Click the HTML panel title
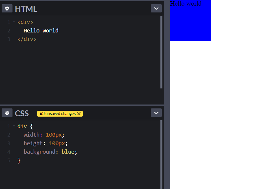 click(26, 9)
